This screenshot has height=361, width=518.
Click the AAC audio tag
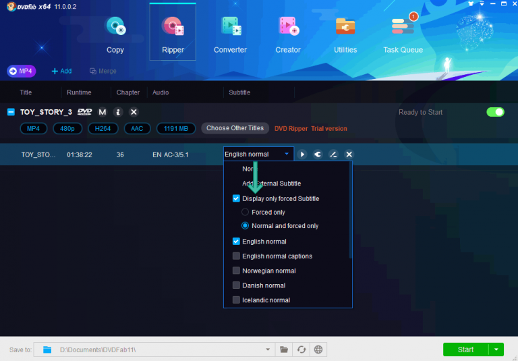point(137,129)
